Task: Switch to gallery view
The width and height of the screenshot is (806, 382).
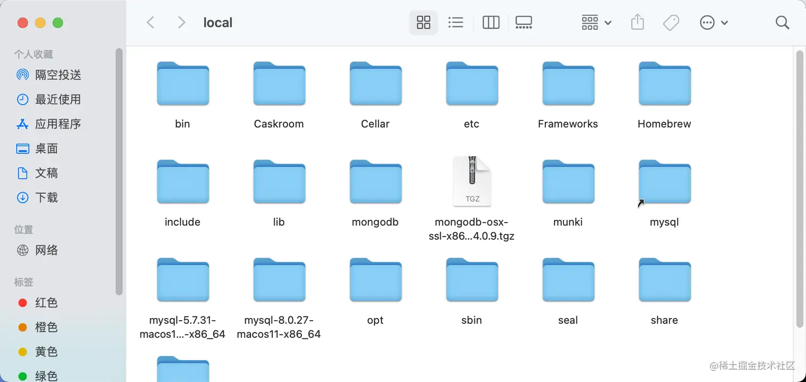Action: click(x=524, y=22)
